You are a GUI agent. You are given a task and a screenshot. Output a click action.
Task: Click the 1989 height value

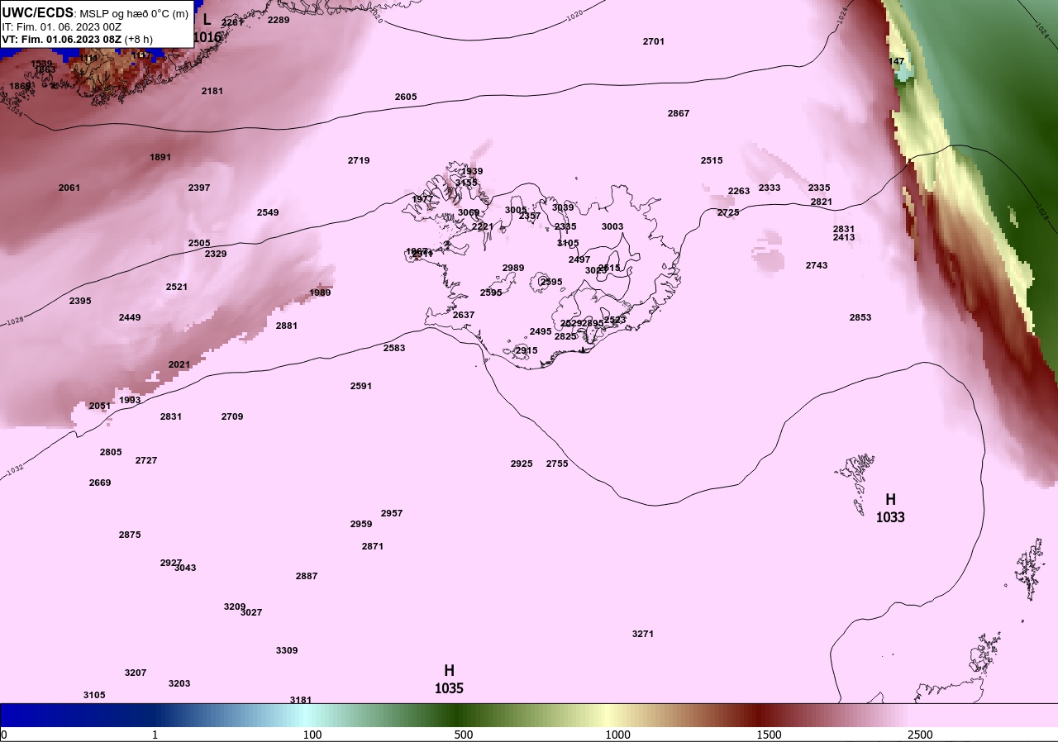(320, 293)
